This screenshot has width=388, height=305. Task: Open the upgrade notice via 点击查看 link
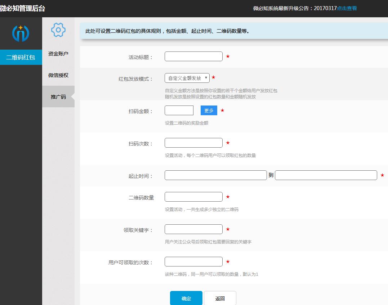346,8
